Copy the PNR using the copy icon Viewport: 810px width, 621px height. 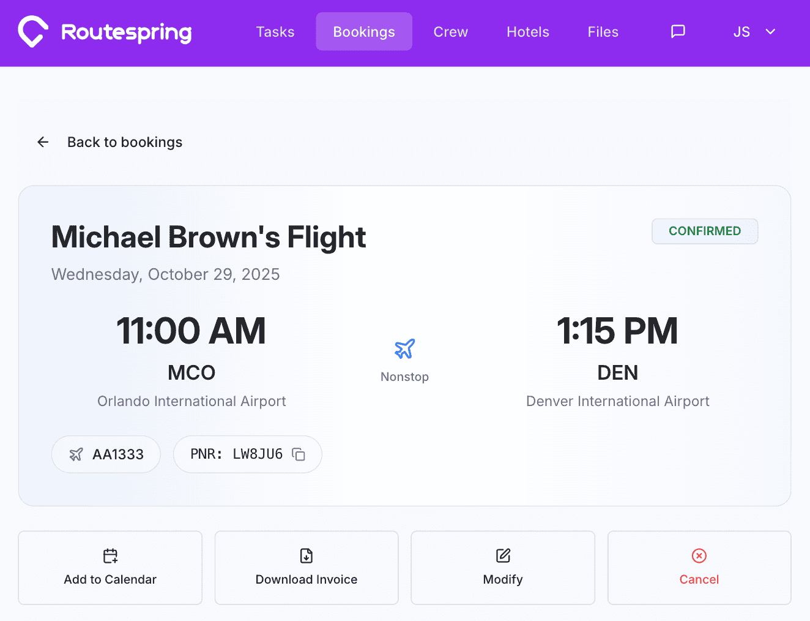(298, 454)
